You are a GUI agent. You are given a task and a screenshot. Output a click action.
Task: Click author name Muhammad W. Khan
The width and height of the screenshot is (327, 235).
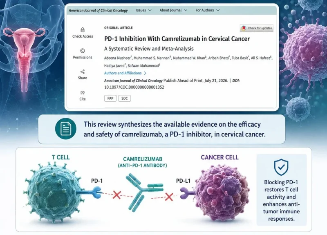point(189,58)
